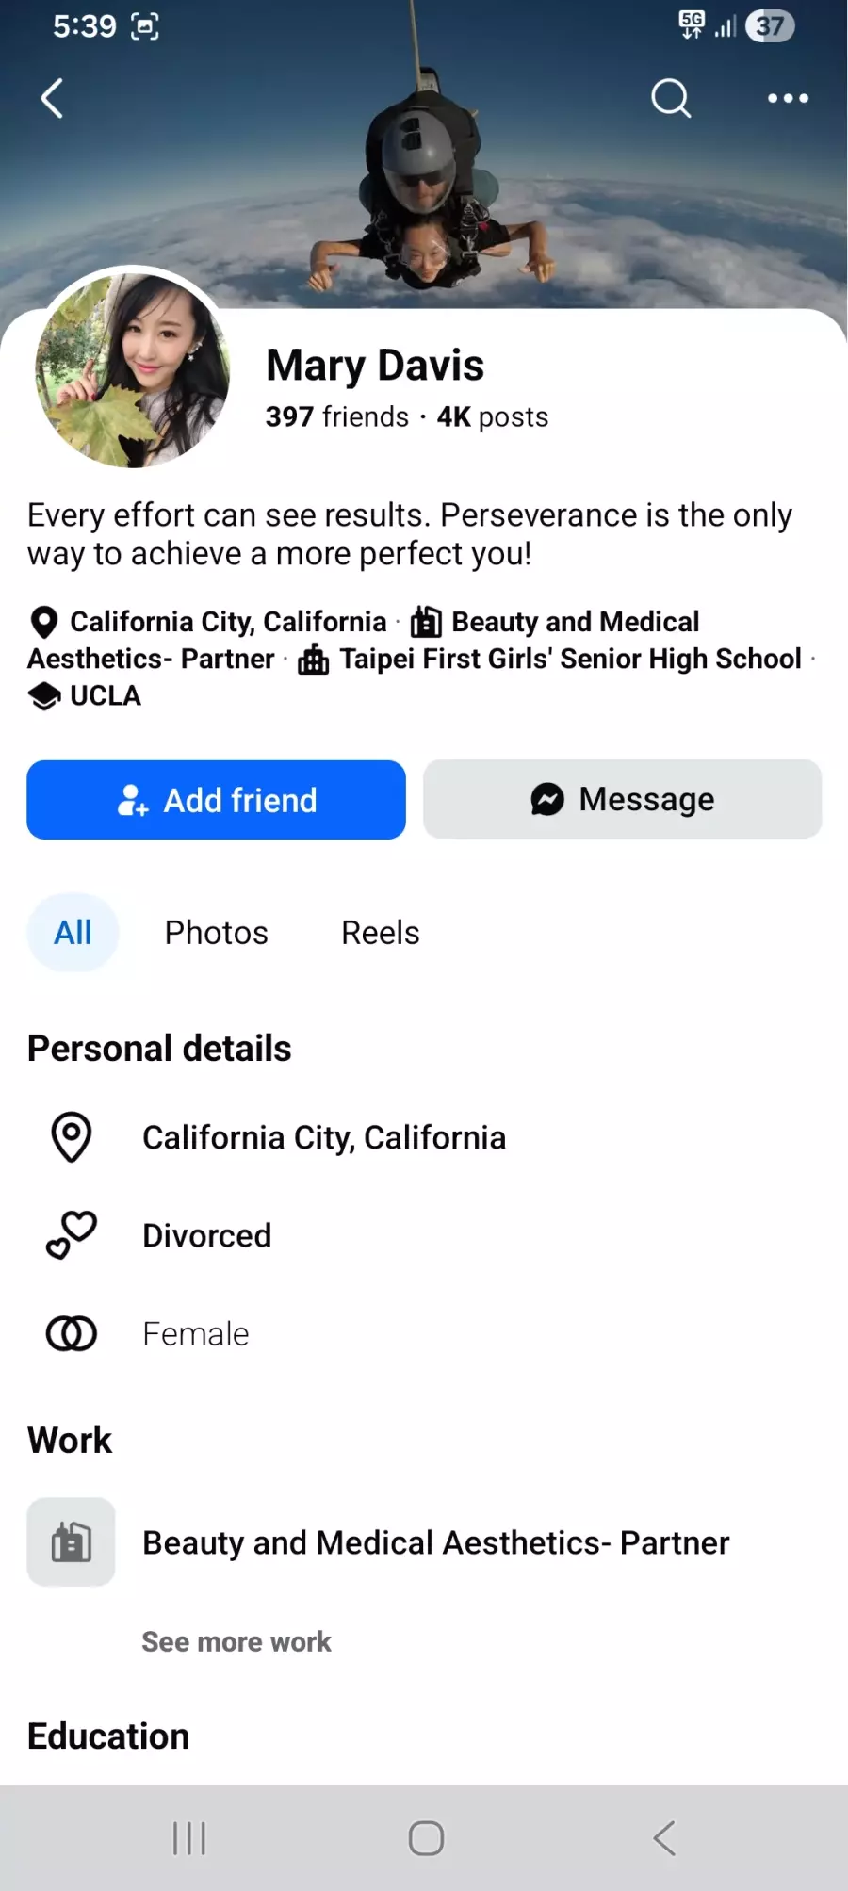The image size is (848, 1891).
Task: Open Android recent apps button
Action: tap(188, 1838)
